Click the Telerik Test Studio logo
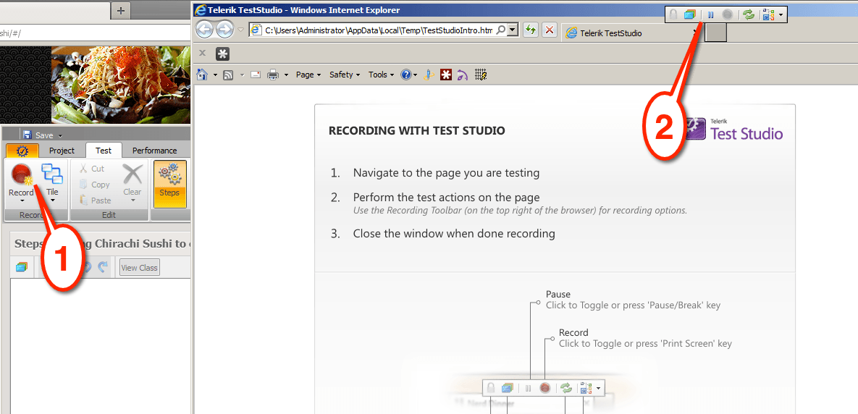This screenshot has height=414, width=858. coord(733,129)
